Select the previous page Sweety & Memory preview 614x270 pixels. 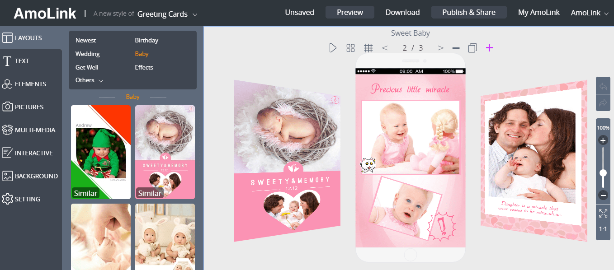[x=287, y=160]
